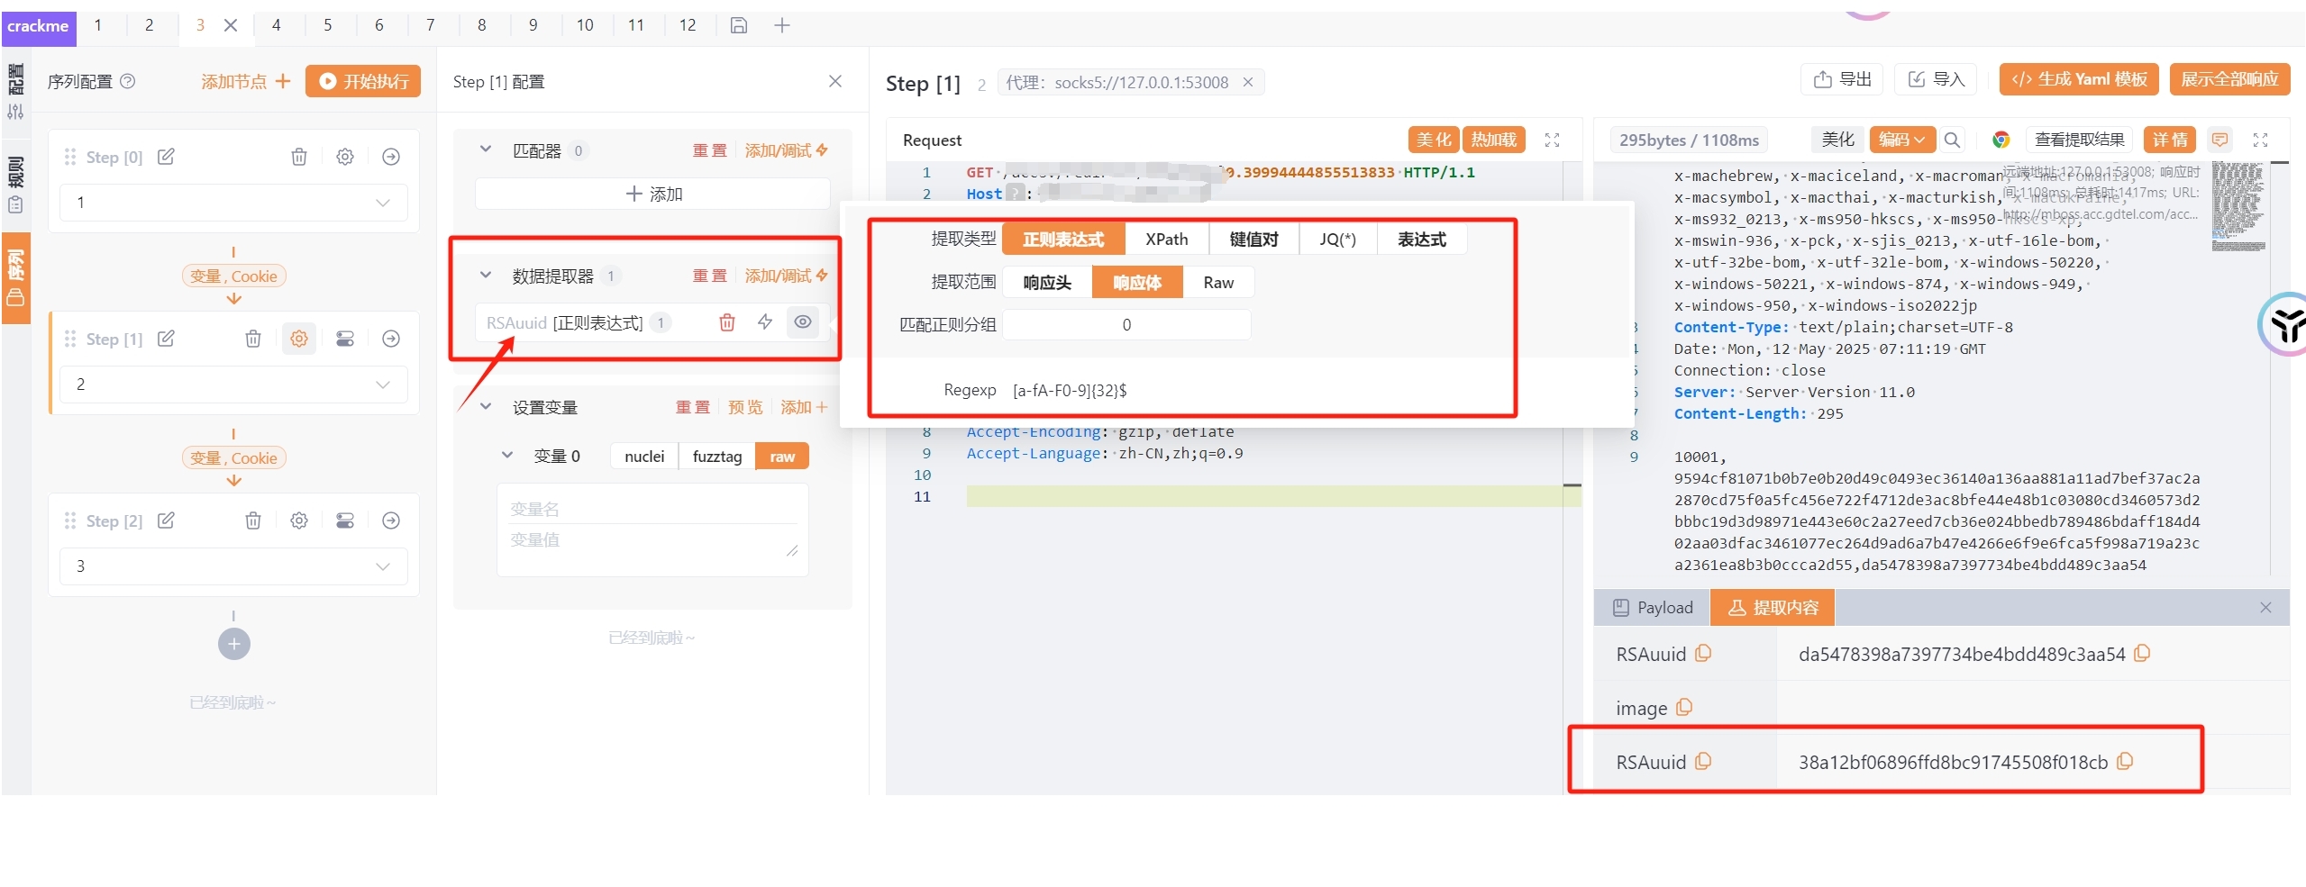The image size is (2306, 887).
Task: Expand the Request editor to fullscreen
Action: (1552, 140)
